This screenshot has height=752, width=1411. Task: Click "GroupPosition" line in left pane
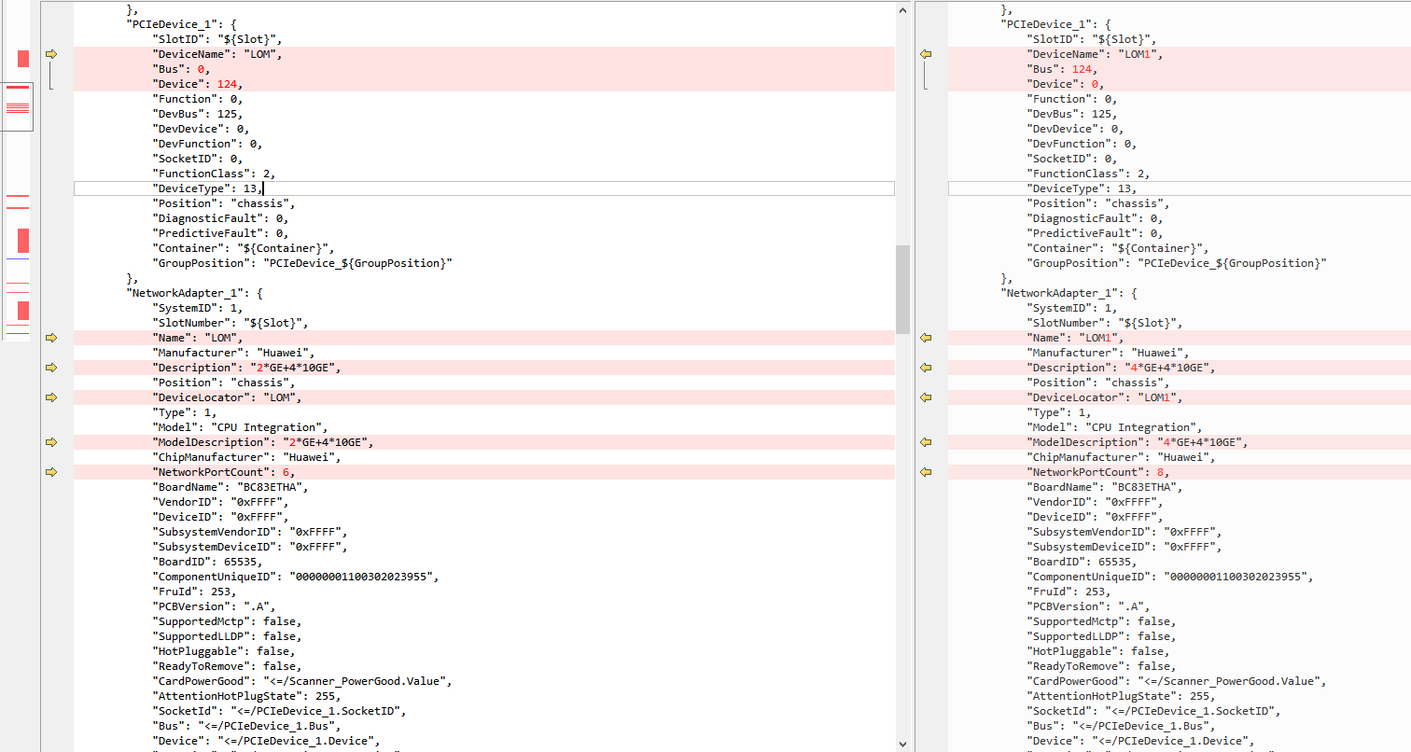pos(302,263)
